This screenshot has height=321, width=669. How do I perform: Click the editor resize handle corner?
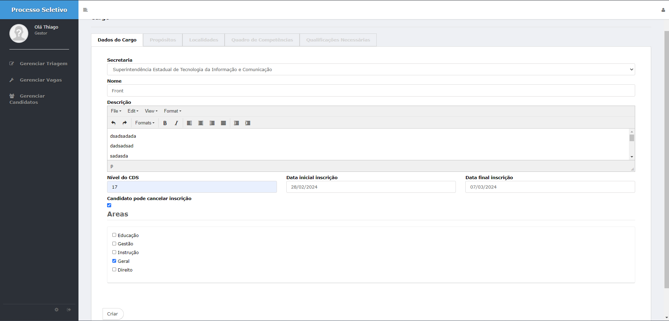click(x=632, y=169)
